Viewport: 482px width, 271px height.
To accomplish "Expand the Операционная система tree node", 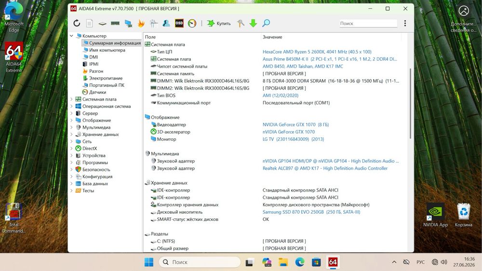I will pyautogui.click(x=71, y=107).
